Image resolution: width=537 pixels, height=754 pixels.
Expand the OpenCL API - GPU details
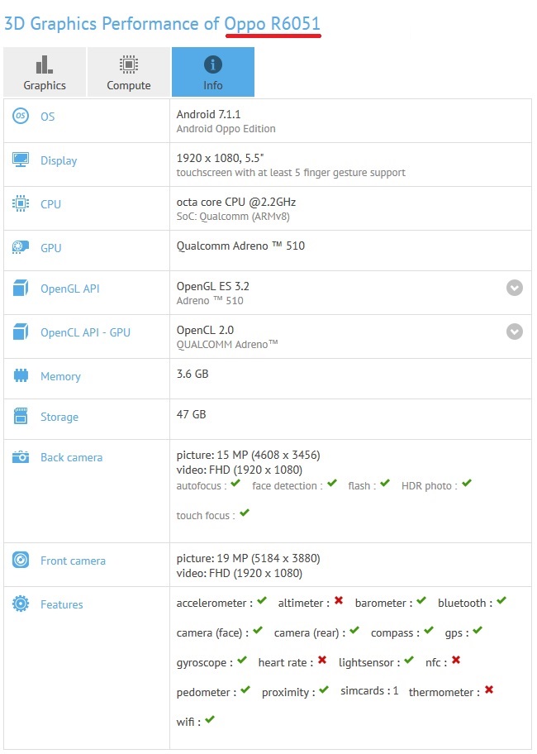tap(514, 332)
